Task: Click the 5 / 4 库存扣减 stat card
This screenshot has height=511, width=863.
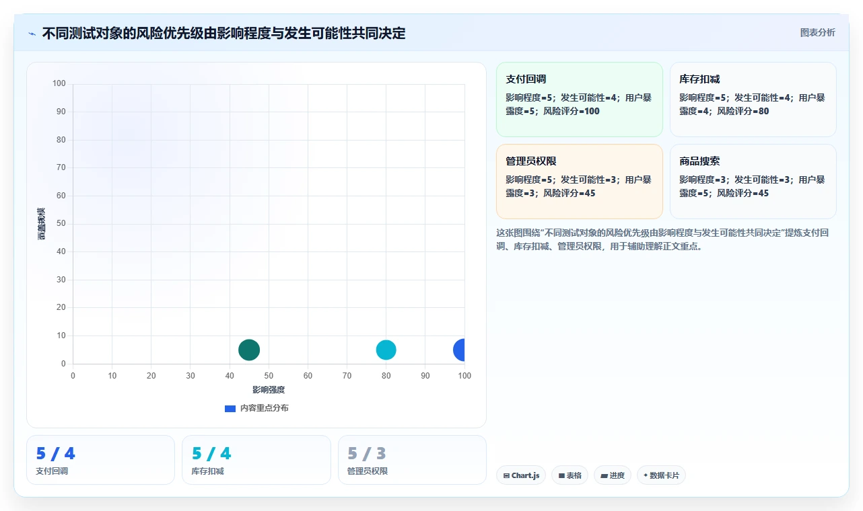Action: [x=256, y=460]
